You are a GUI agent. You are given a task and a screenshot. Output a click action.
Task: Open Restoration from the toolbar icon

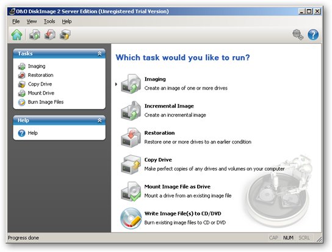click(x=50, y=35)
